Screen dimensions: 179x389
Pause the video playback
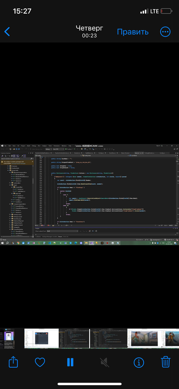(x=70, y=362)
